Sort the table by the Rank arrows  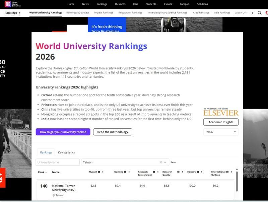point(46,172)
